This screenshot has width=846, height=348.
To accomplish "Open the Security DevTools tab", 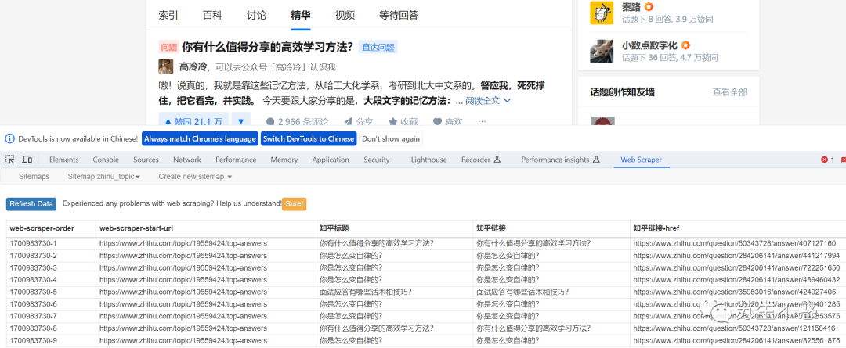I will 376,160.
